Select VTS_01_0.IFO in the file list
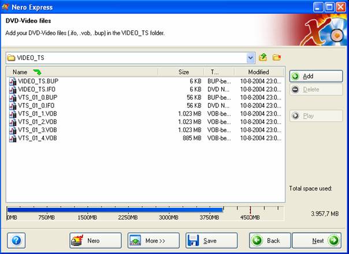Image resolution: width=349 pixels, height=254 pixels. pos(38,106)
